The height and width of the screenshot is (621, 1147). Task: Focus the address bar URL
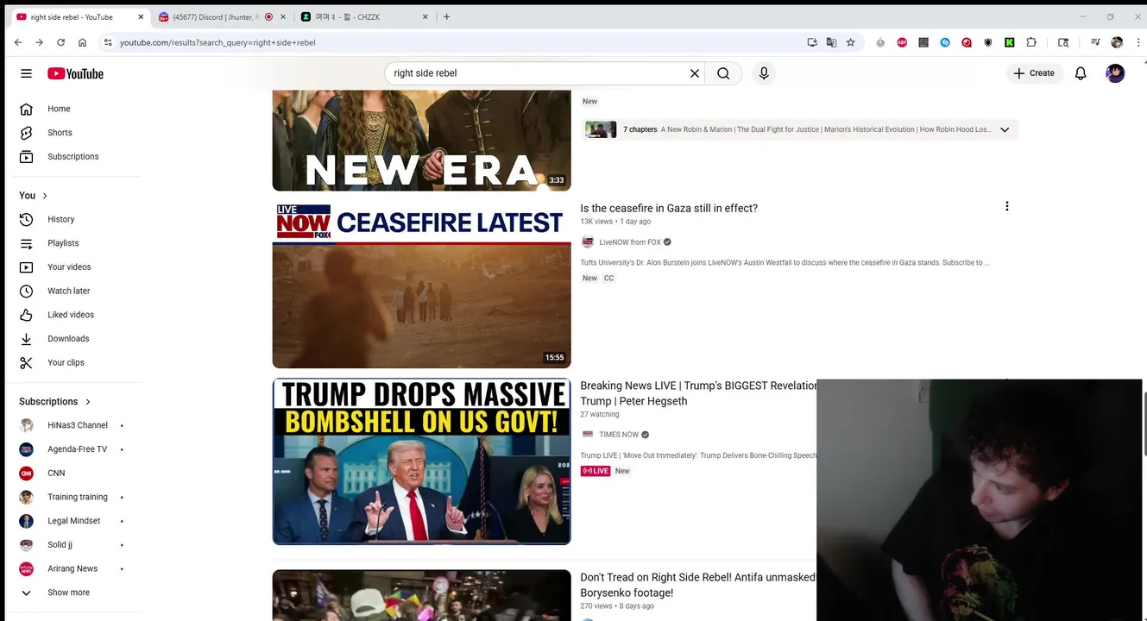coord(217,42)
